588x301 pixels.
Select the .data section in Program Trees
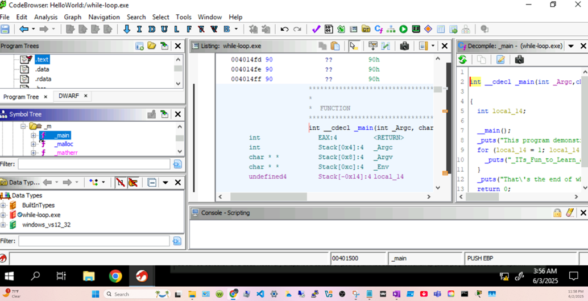click(x=42, y=69)
